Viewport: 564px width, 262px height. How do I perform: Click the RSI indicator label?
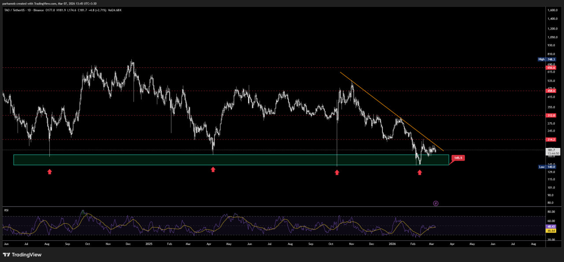click(x=7, y=210)
